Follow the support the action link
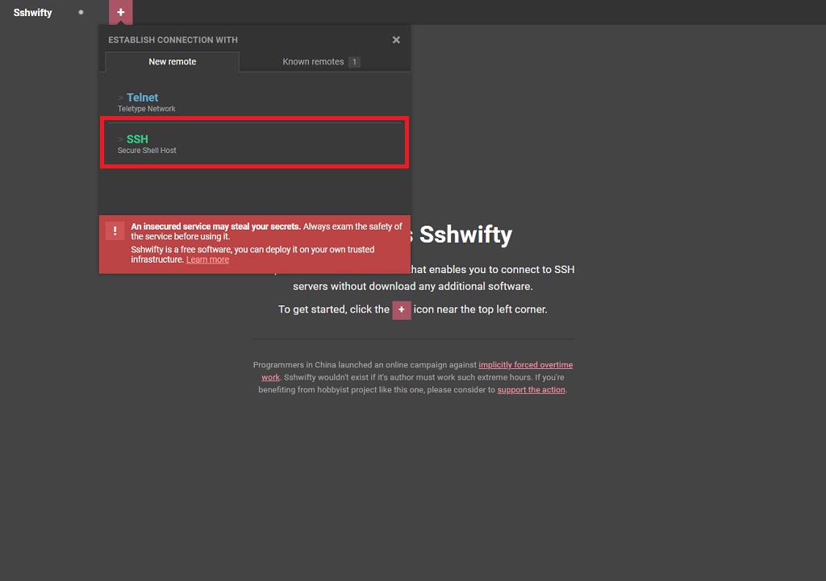The height and width of the screenshot is (581, 826). coord(531,390)
